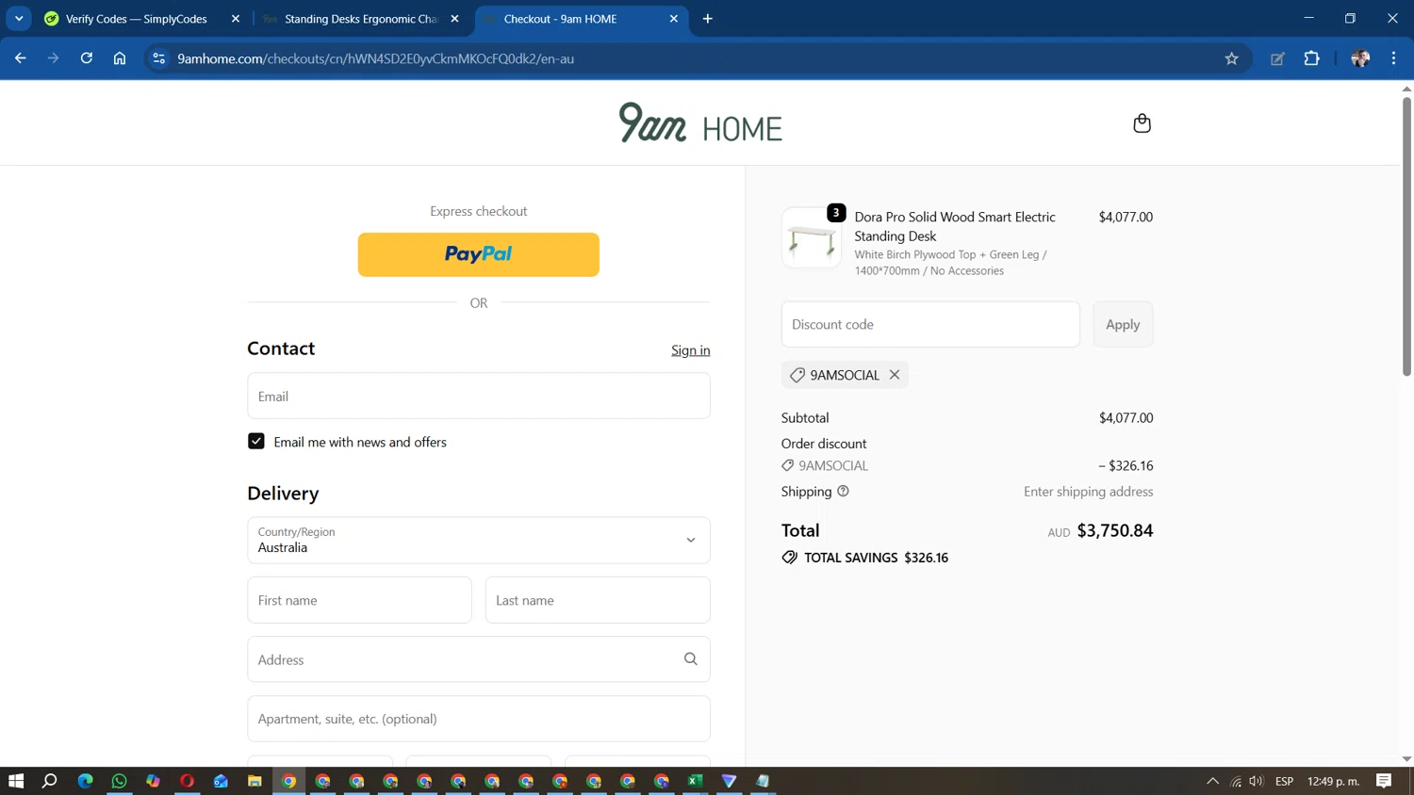Viewport: 1414px width, 795px height.
Task: Click the browser address bar URL
Action: click(x=375, y=58)
